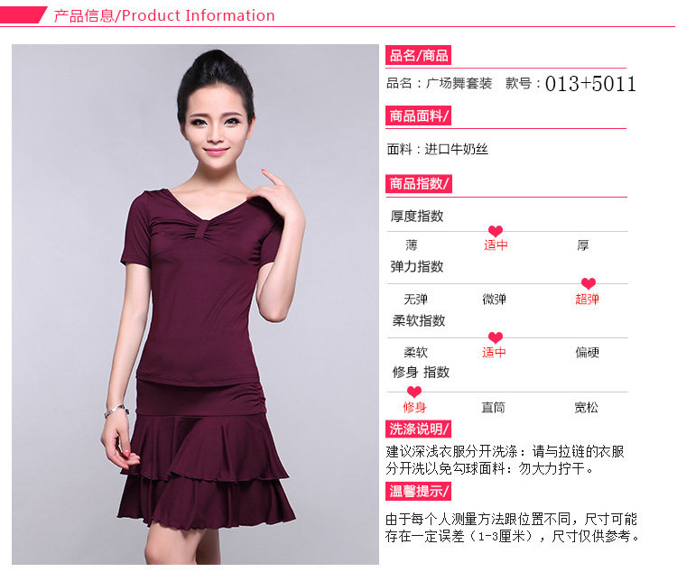
Task: Click the 洗涤说明/ section label
Action: [418, 429]
